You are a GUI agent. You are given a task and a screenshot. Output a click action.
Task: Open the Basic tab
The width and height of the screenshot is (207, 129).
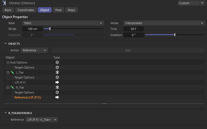(x=8, y=10)
